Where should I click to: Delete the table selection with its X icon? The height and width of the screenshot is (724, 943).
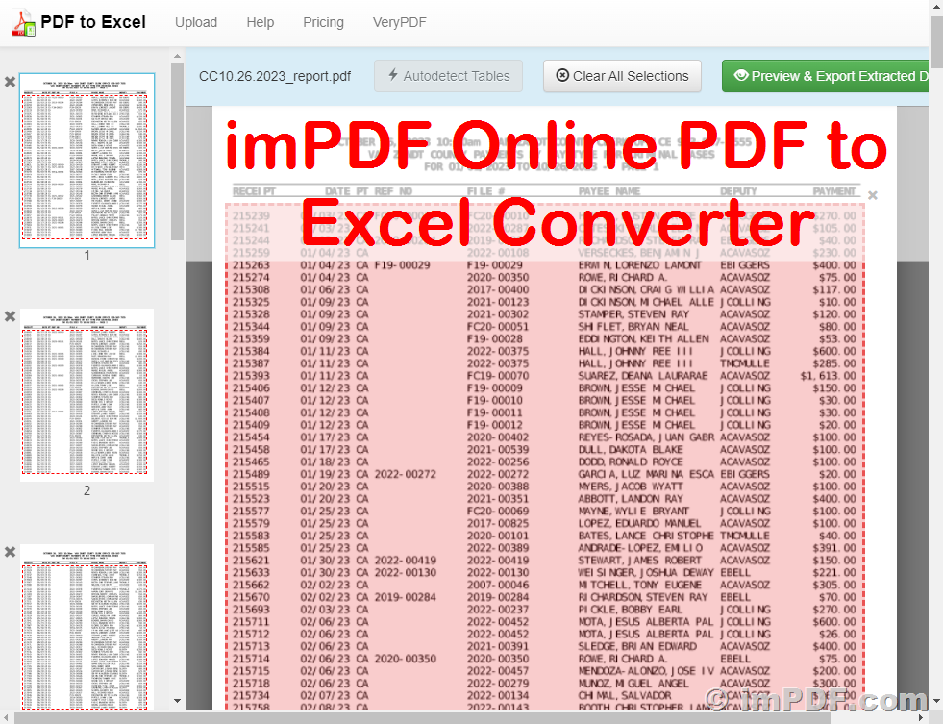873,195
